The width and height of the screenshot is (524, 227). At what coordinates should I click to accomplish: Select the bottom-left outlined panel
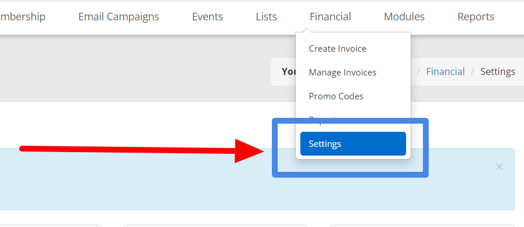click(x=50, y=226)
